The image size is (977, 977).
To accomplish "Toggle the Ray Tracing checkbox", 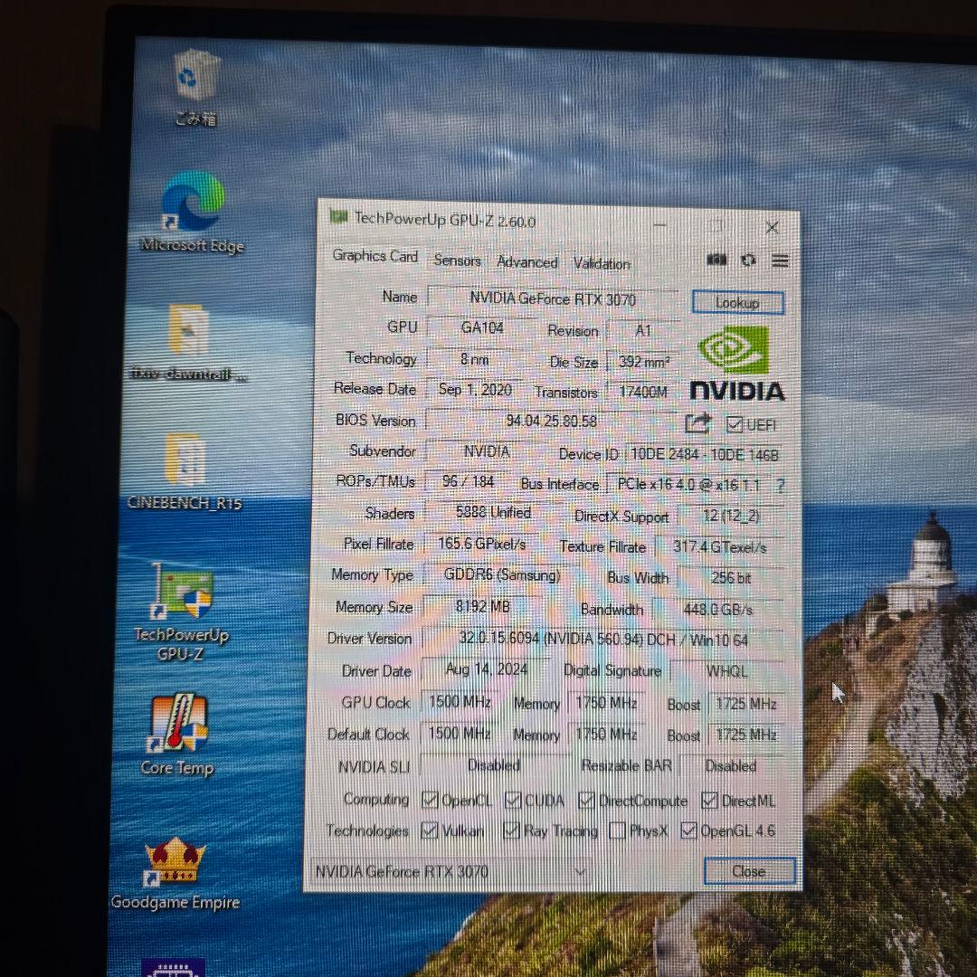I will coord(511,830).
